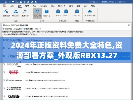Open the 通道映射 channel mapping tool
133x100 pixels.
tap(25, 13)
